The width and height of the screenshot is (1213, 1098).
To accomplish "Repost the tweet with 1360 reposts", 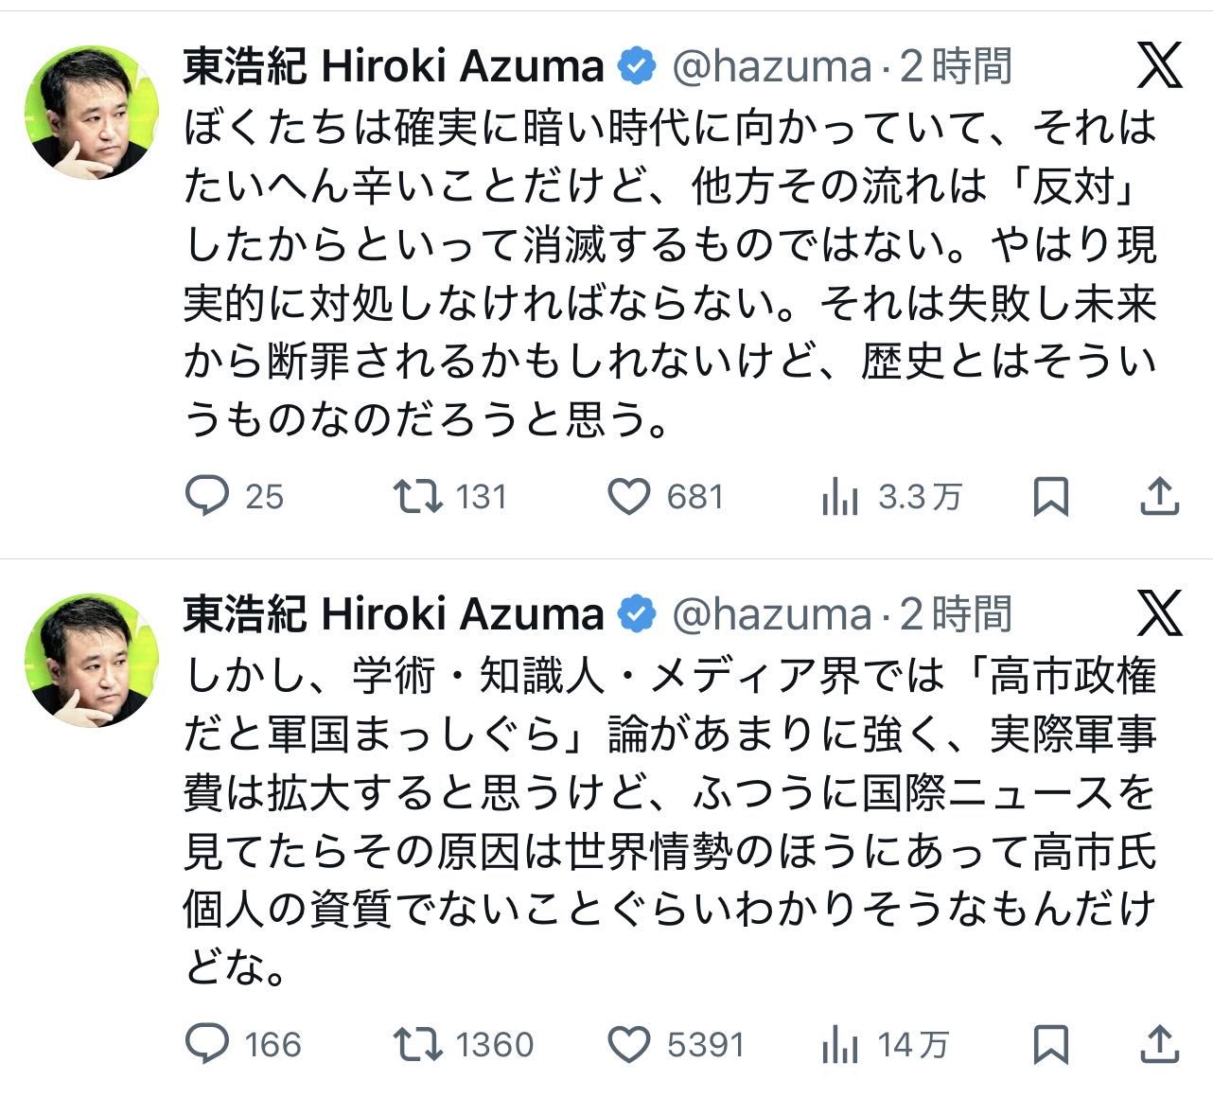I will click(x=417, y=1044).
